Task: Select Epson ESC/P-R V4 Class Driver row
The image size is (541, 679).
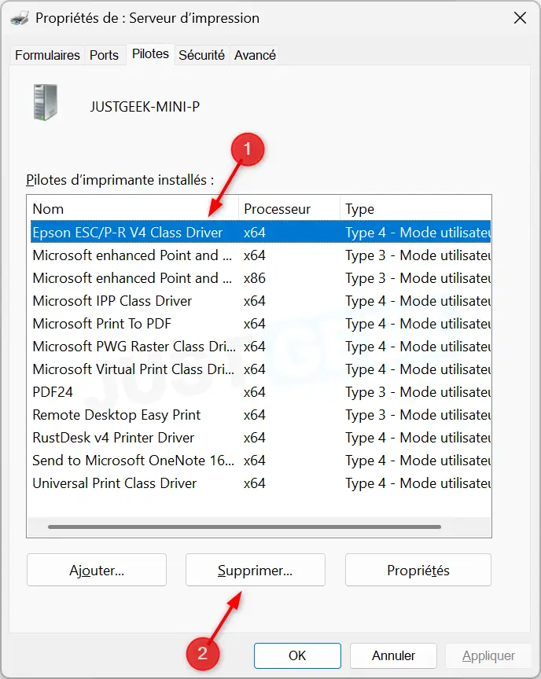Action: pyautogui.click(x=260, y=232)
